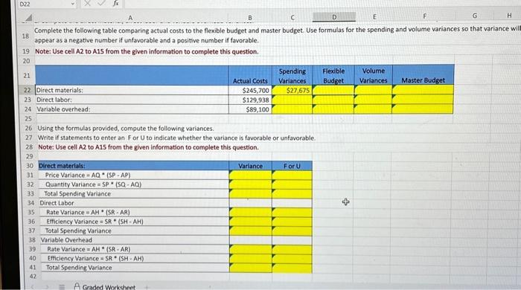Select the materials Price Variance value cell

(x=251, y=175)
